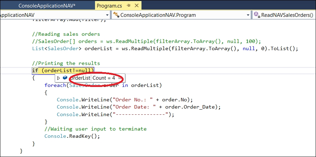Click the foreach keyword in the code
Screen dimensions: 316x157
(x=55, y=85)
